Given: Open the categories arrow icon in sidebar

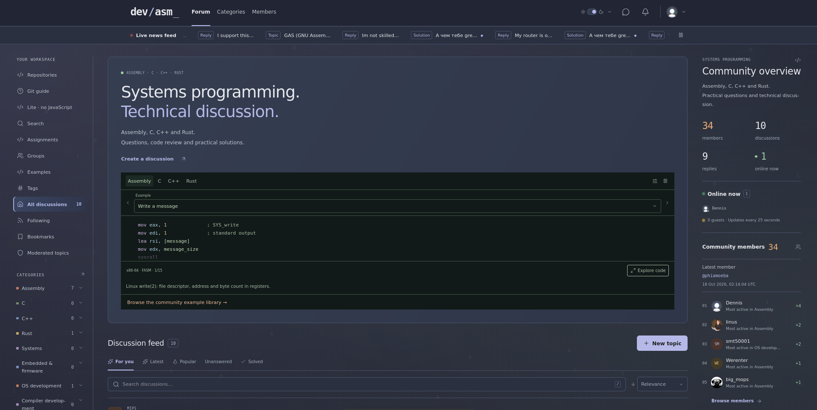Looking at the screenshot, I should pos(83,275).
